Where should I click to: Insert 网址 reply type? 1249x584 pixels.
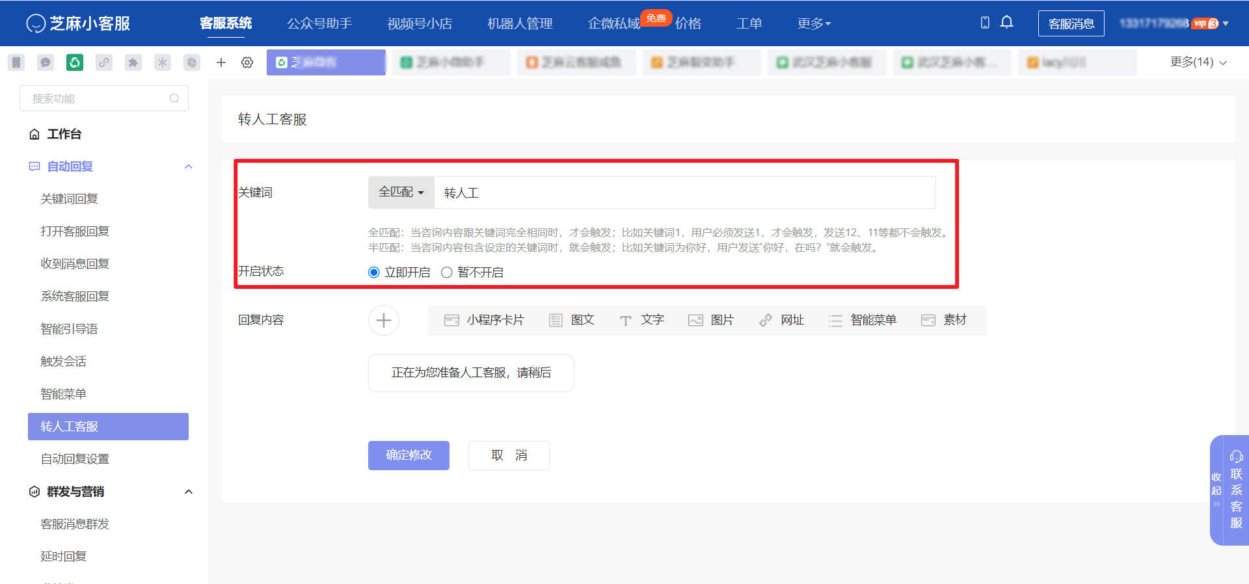(781, 320)
